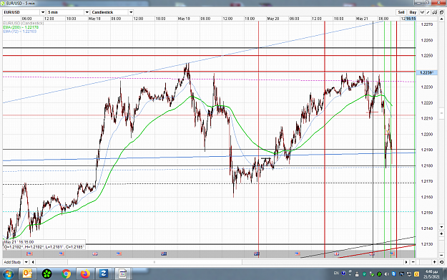Viewport: 447px width, 280px height.
Task: Open Firefox from the taskbar
Action: click(85, 274)
